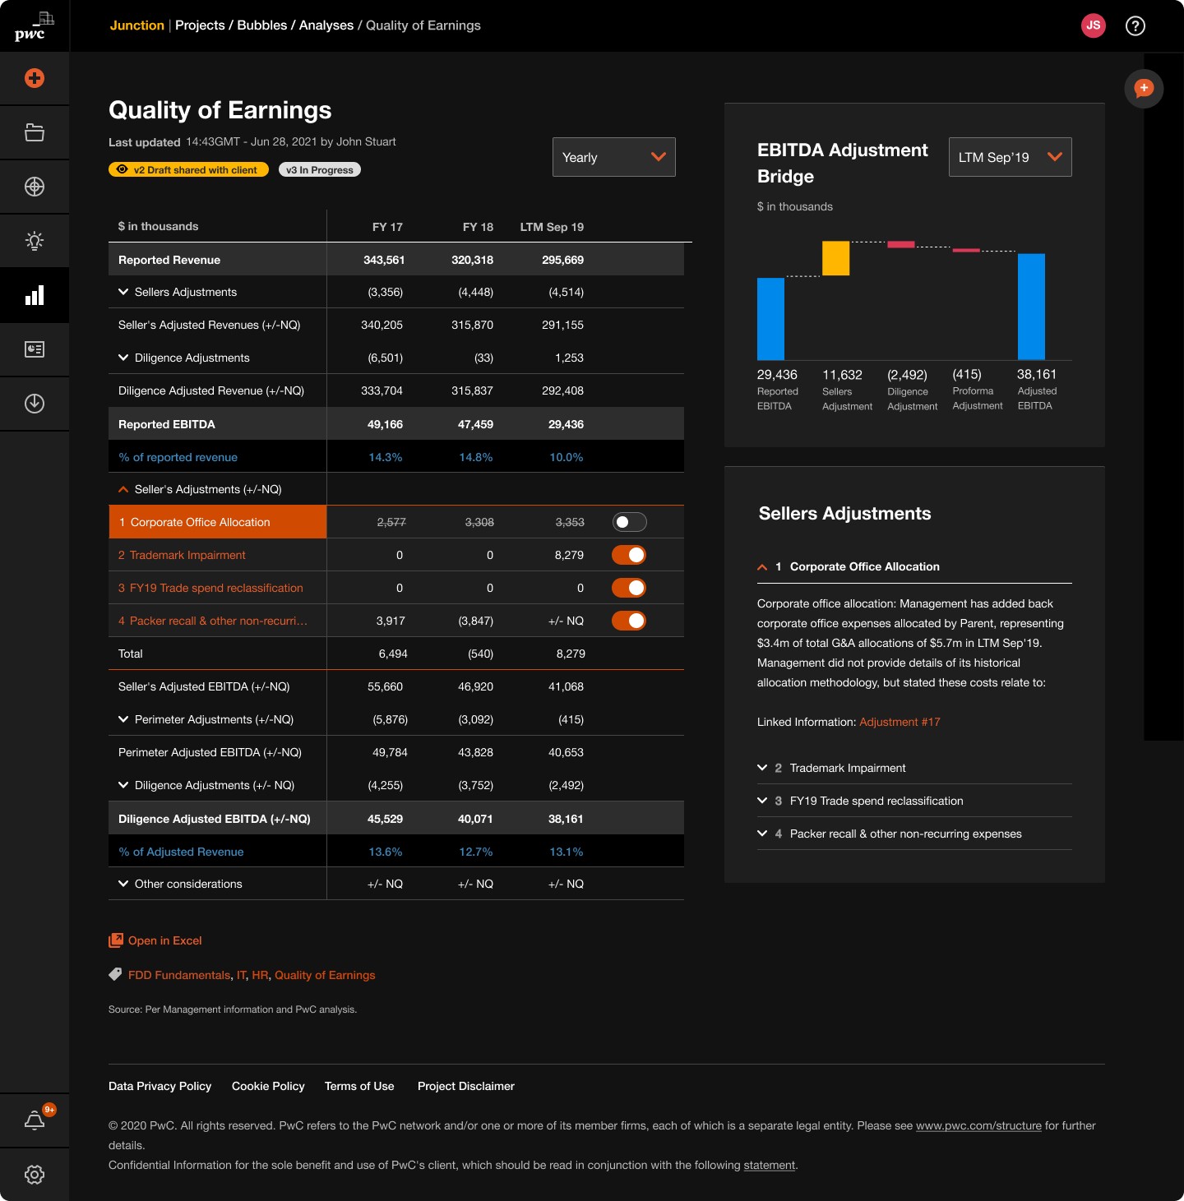The width and height of the screenshot is (1184, 1201).
Task: Open the lightbulb insights icon in sidebar
Action: 35,241
